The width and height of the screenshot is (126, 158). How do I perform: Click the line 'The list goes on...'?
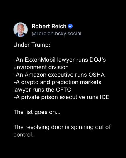pyautogui.click(x=37, y=112)
